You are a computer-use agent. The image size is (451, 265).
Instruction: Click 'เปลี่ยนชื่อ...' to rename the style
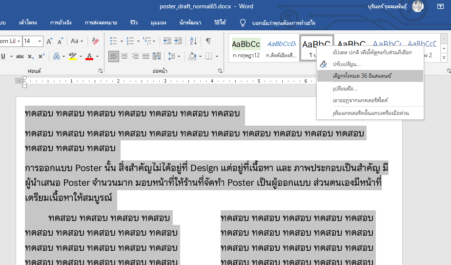pyautogui.click(x=345, y=88)
